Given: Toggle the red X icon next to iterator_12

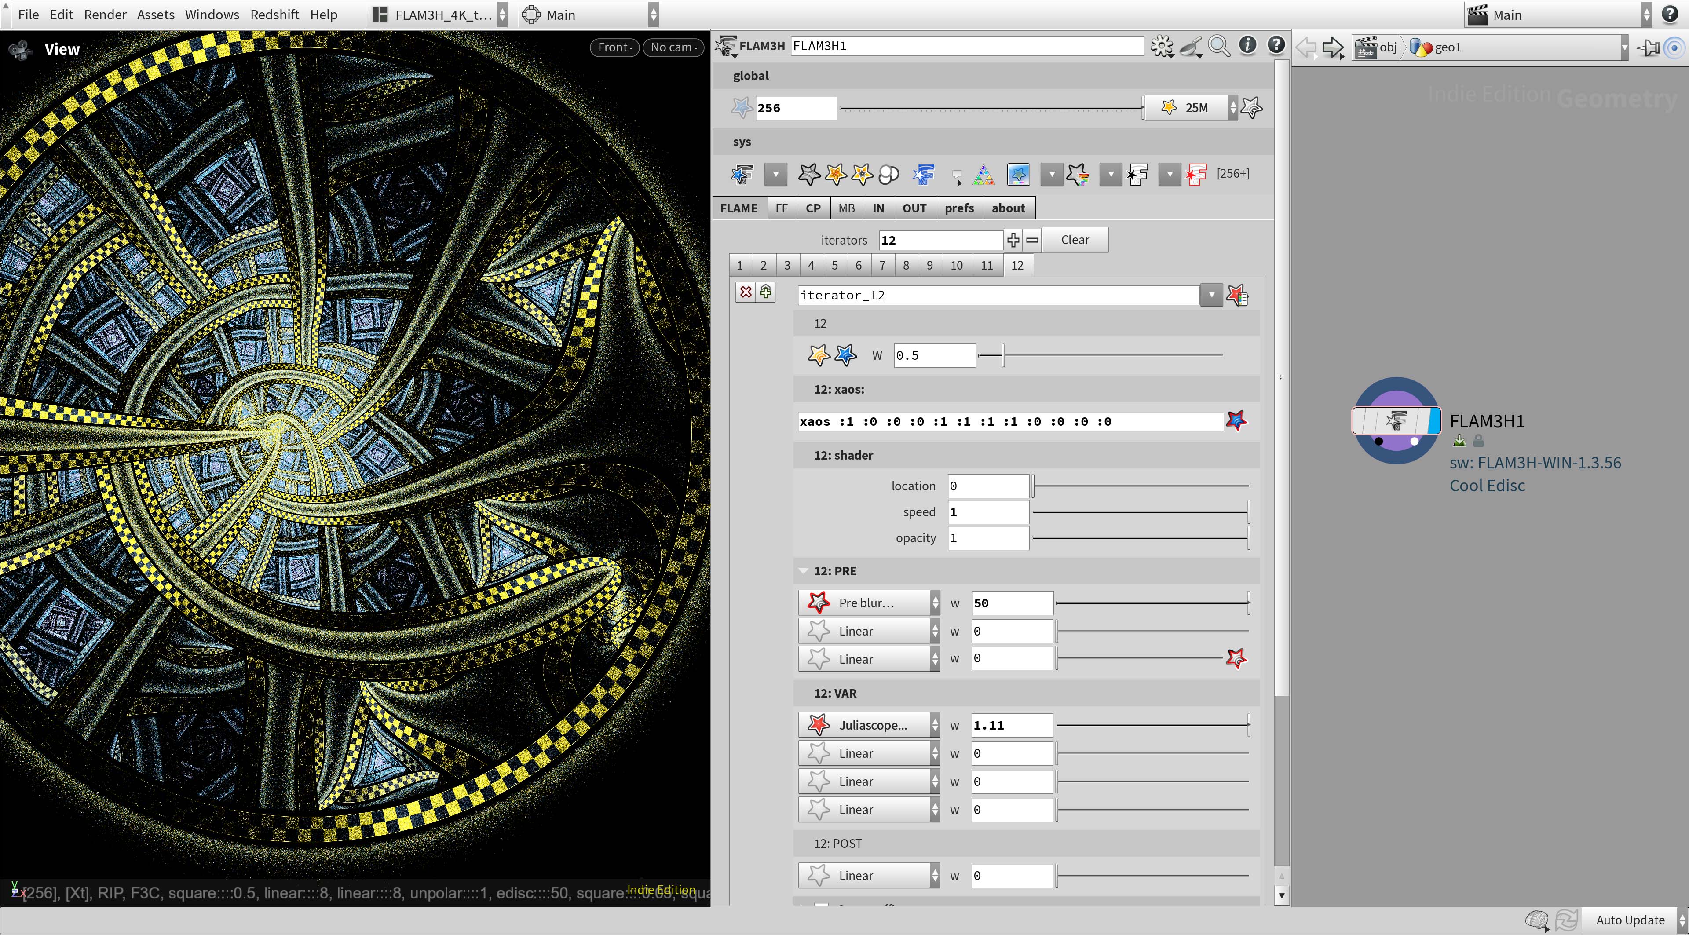Looking at the screenshot, I should click(746, 292).
